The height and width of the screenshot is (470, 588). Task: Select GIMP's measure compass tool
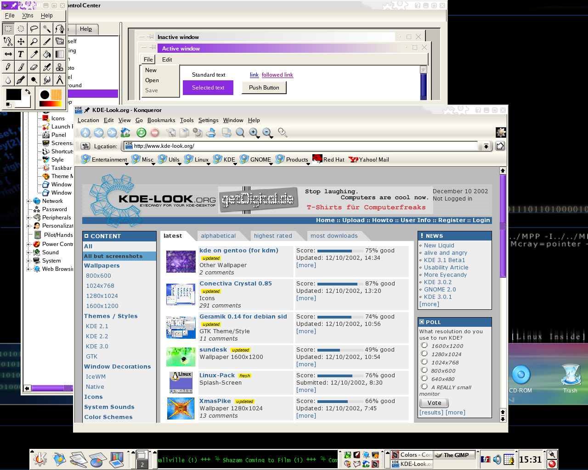point(60,80)
